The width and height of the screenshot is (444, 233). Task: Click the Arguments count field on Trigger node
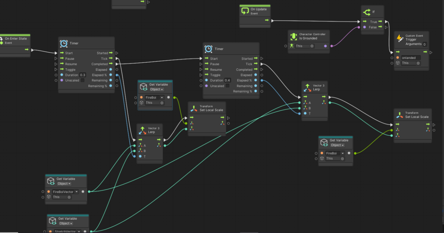click(424, 44)
